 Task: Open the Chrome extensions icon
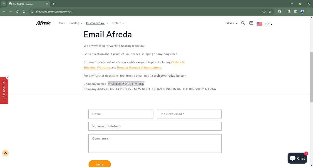pyautogui.click(x=279, y=12)
